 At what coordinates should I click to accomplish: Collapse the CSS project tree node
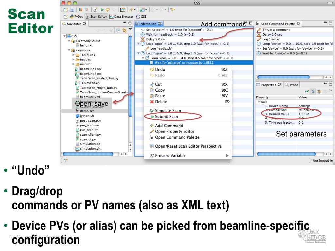point(64,36)
